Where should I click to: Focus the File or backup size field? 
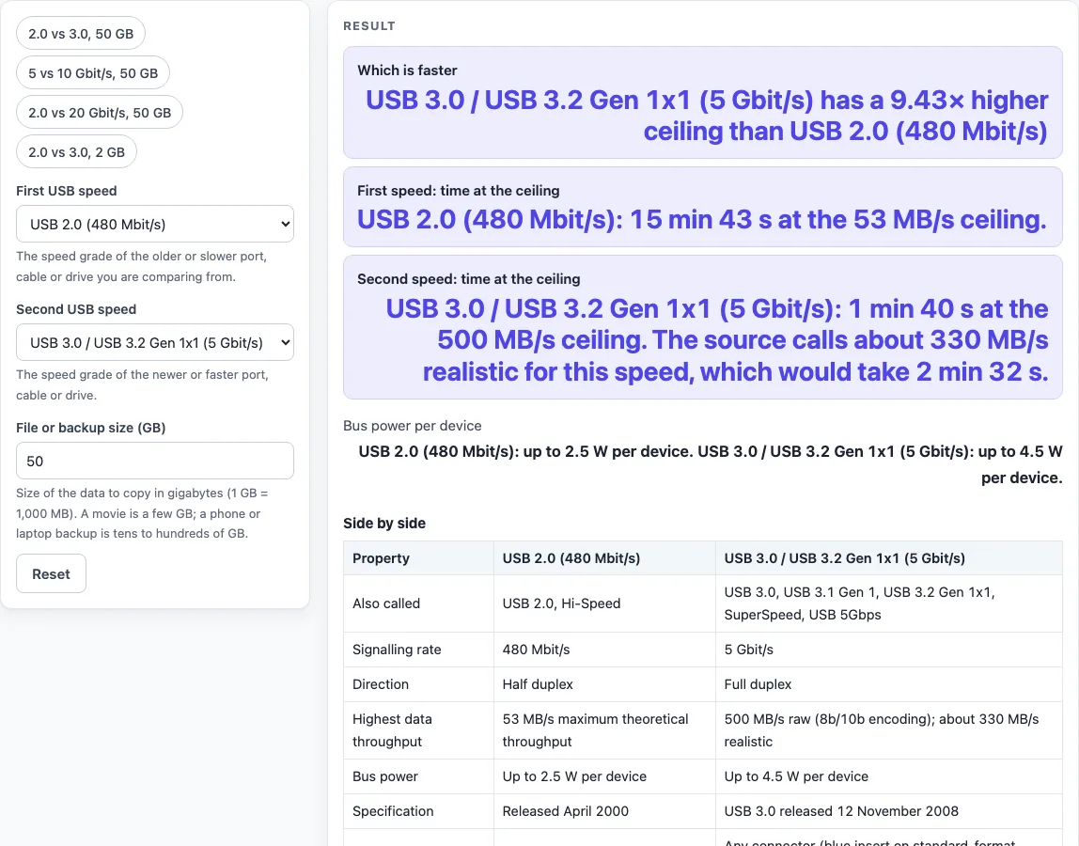[155, 461]
